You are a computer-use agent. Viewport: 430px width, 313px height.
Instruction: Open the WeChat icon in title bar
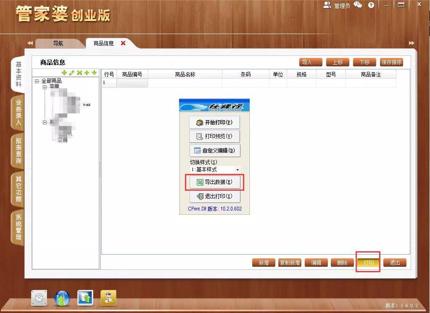[x=358, y=5]
